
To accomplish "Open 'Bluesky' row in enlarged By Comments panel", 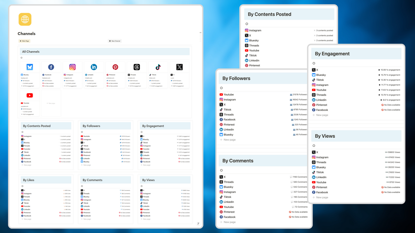I will [x=263, y=187].
